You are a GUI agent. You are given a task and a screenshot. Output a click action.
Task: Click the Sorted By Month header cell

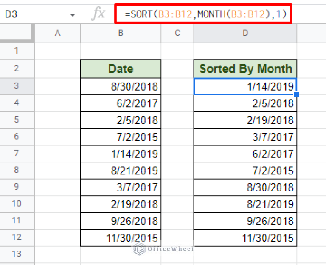(x=245, y=69)
